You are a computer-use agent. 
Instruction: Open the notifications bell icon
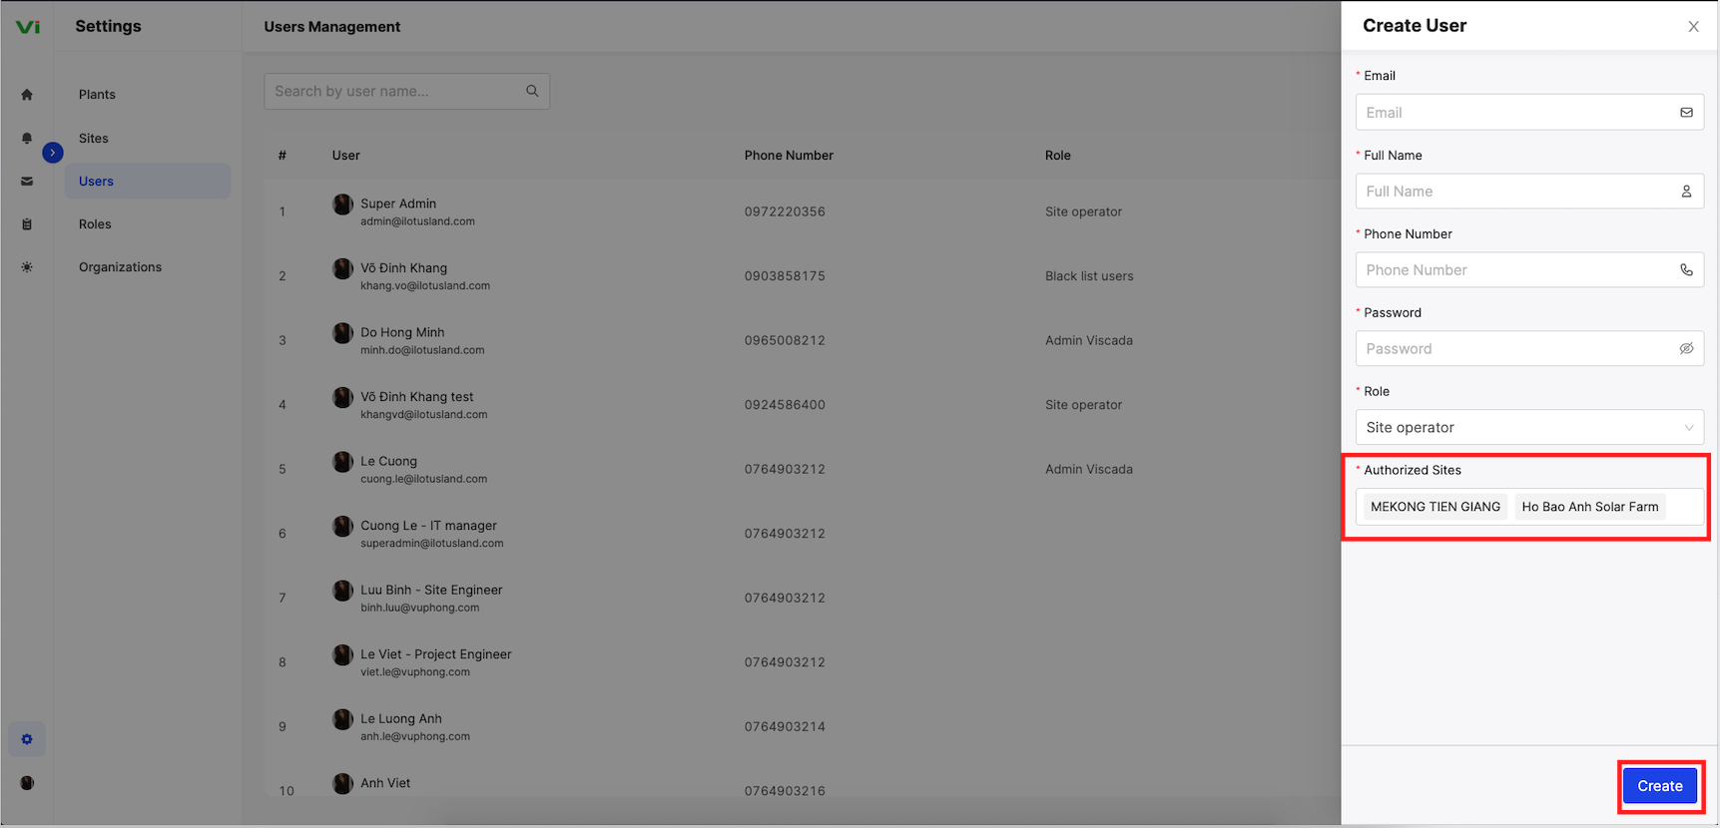tap(27, 139)
